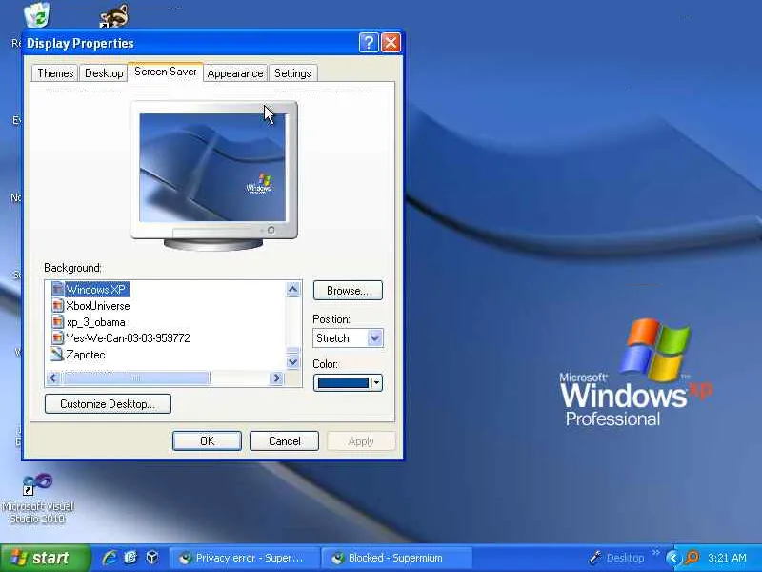
Task: Select Microsoft Visual Studio 2010 desktop shortcut
Action: point(37,499)
